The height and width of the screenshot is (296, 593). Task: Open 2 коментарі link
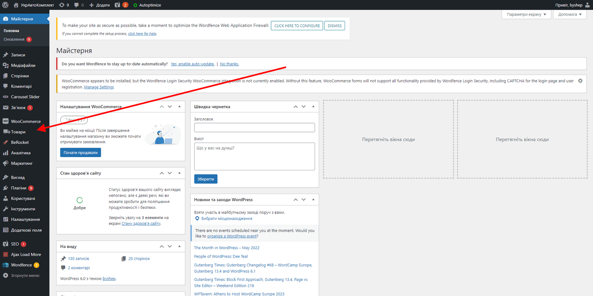tap(79, 268)
